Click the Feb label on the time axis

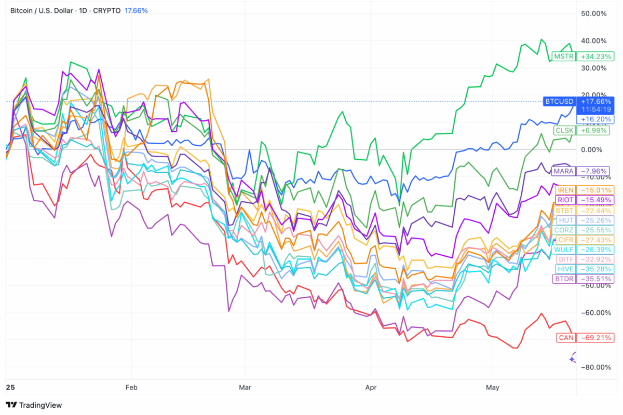pos(131,387)
